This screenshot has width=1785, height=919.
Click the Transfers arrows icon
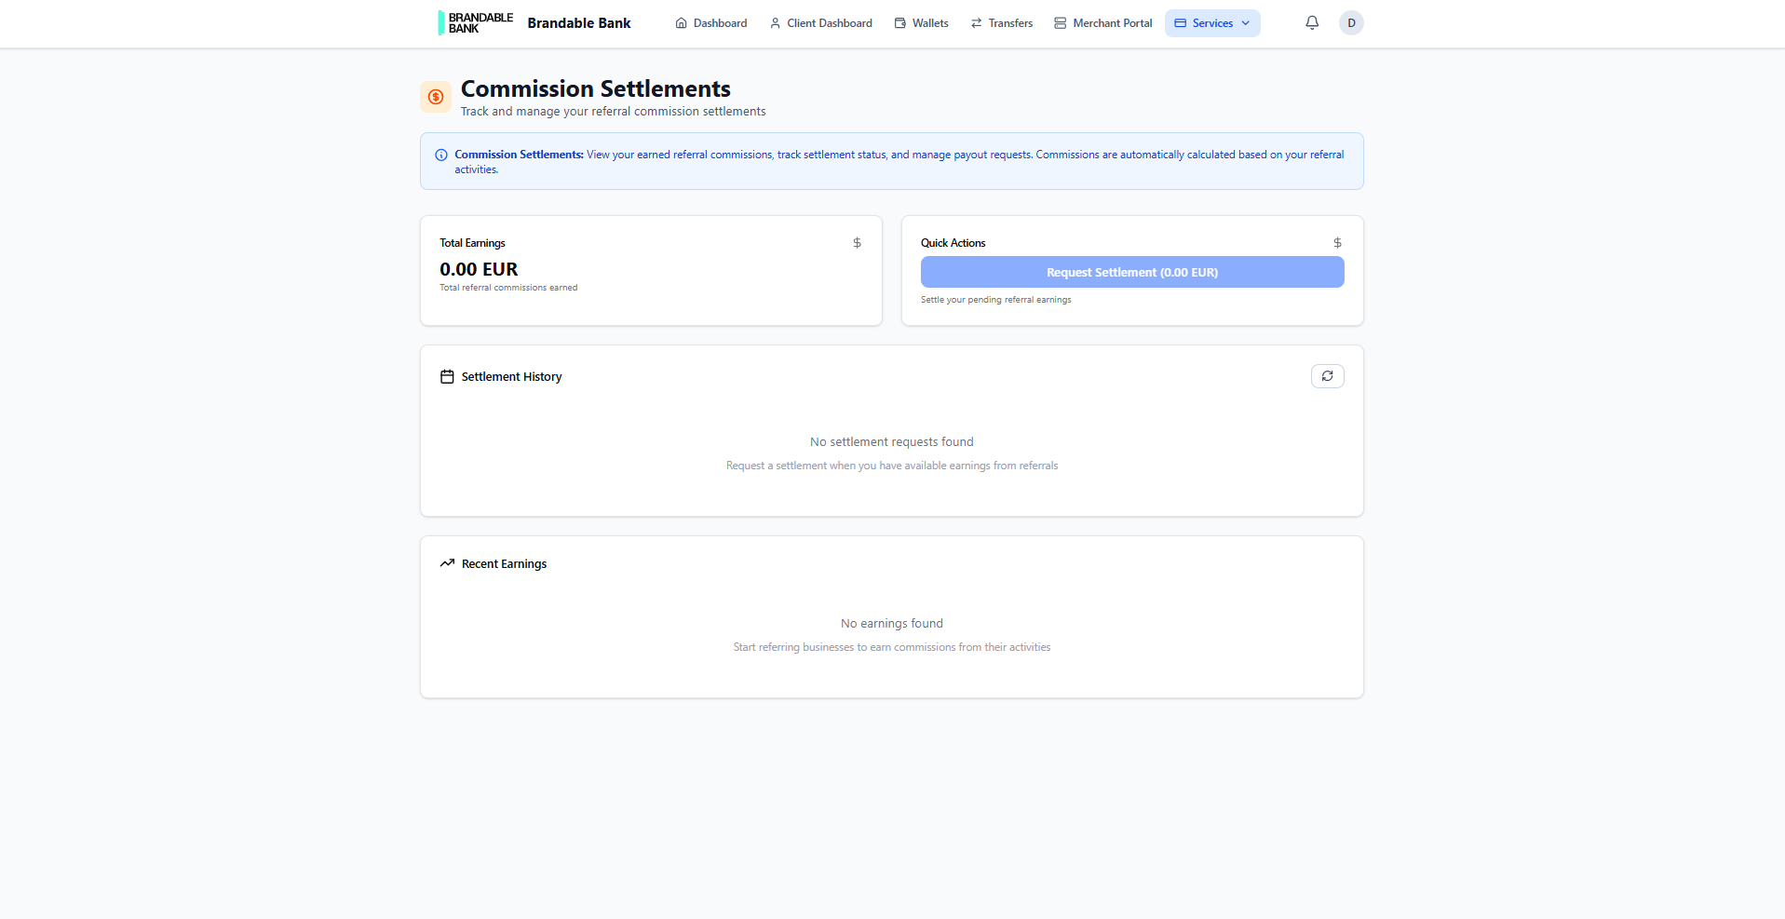975,22
